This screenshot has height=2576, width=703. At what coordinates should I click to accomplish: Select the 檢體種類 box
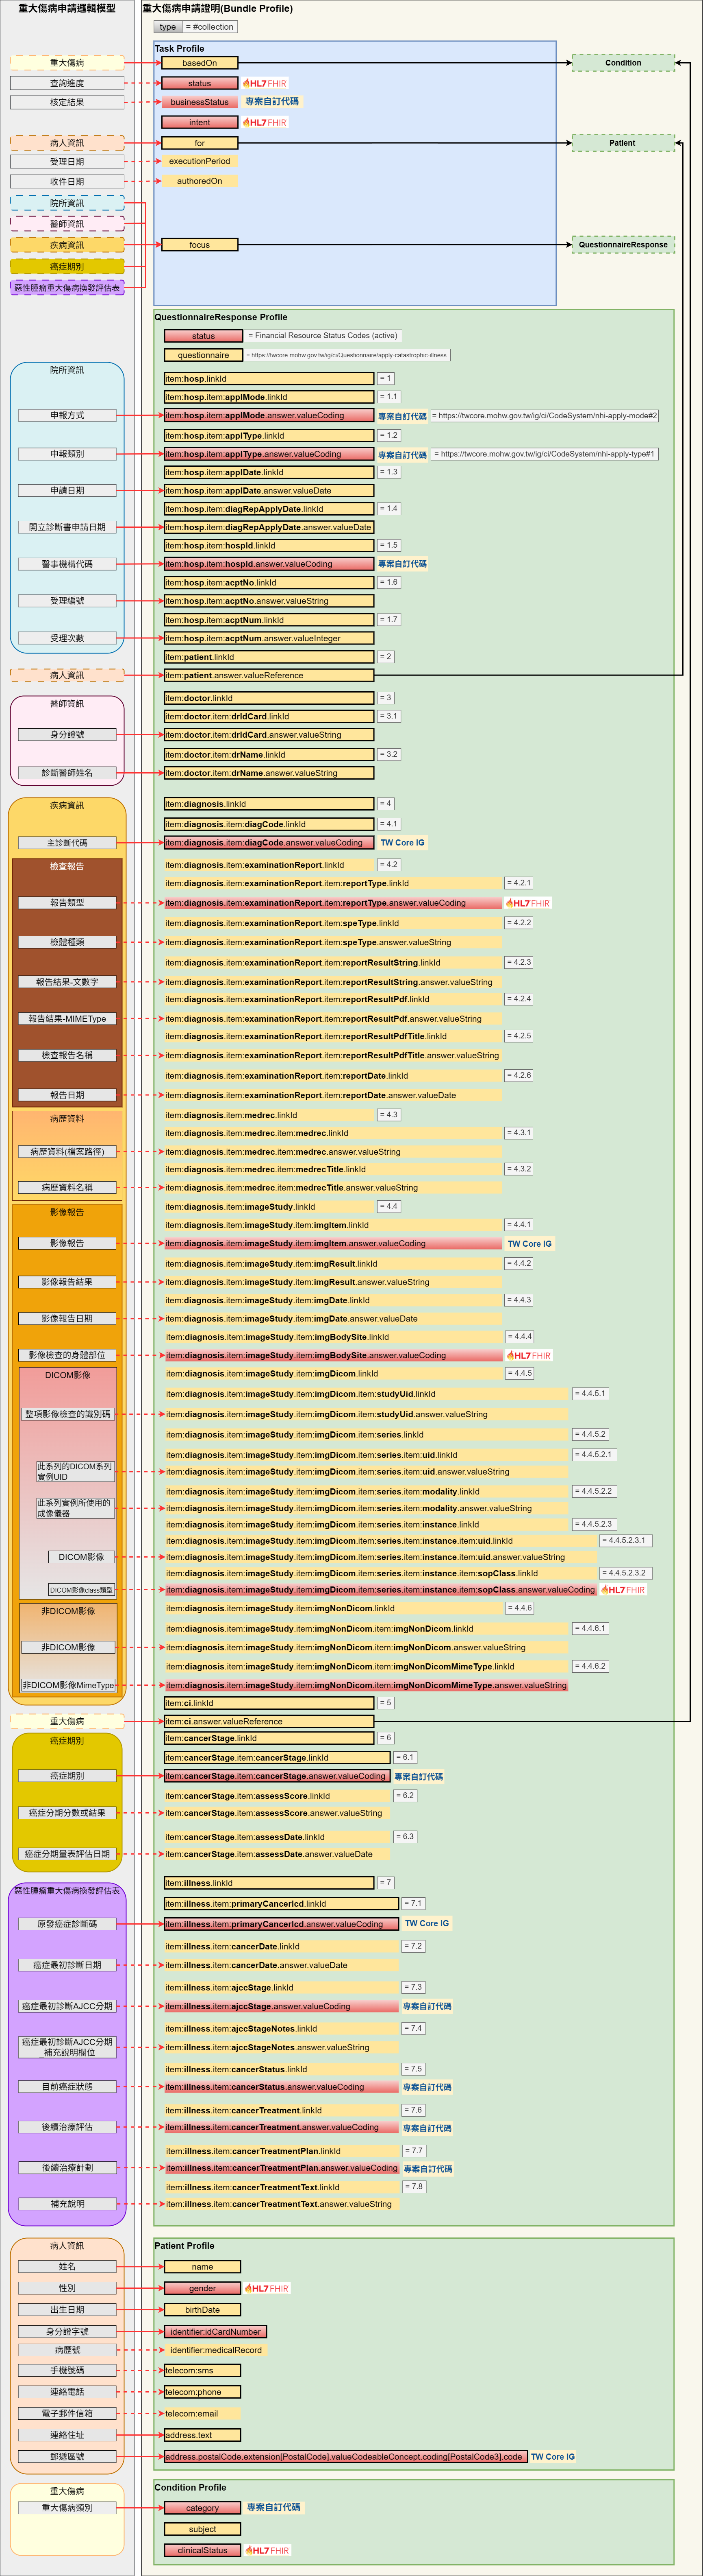point(67,942)
